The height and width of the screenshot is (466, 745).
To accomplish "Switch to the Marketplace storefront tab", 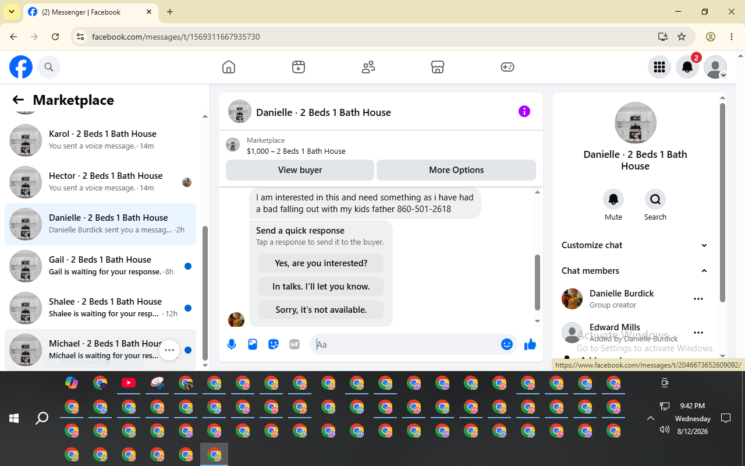I will pyautogui.click(x=438, y=67).
